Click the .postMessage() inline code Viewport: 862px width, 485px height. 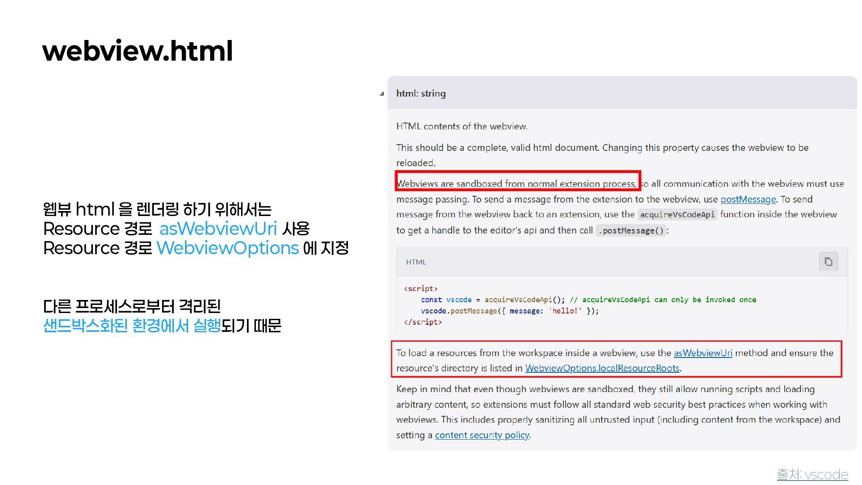tap(630, 231)
